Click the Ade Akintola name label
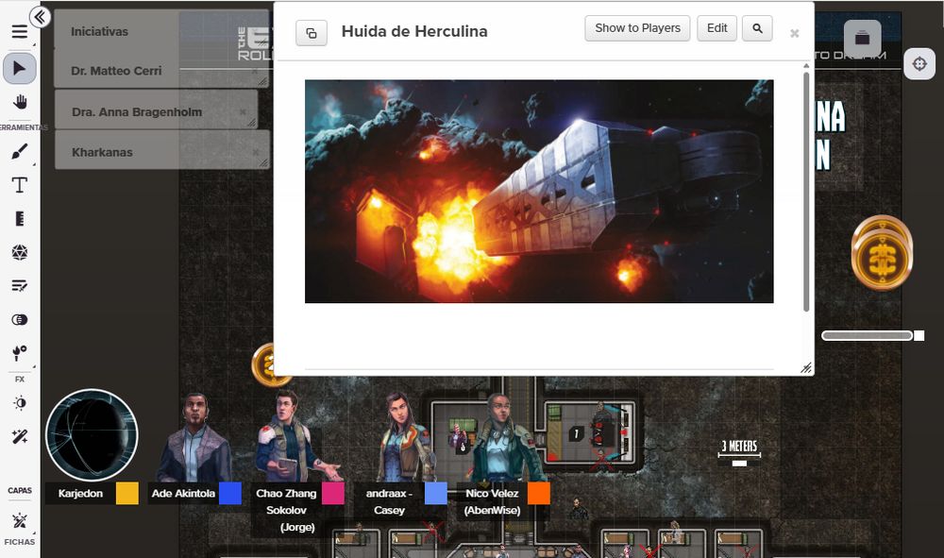This screenshot has width=944, height=558. point(183,493)
